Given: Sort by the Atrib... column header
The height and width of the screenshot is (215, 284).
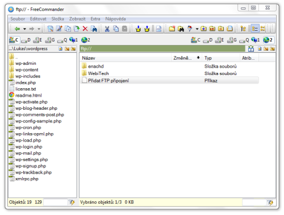Looking at the screenshot, I should coord(249,58).
